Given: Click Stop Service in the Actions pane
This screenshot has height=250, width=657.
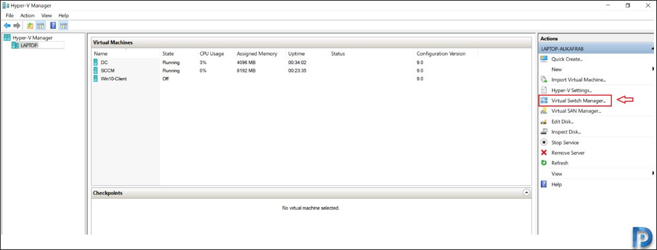Looking at the screenshot, I should point(565,142).
